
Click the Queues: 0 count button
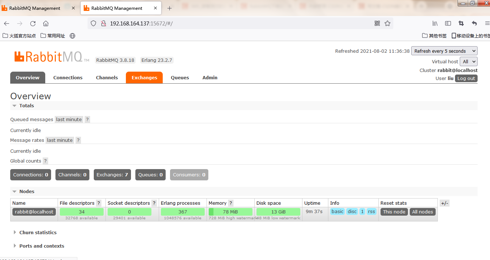[150, 175]
